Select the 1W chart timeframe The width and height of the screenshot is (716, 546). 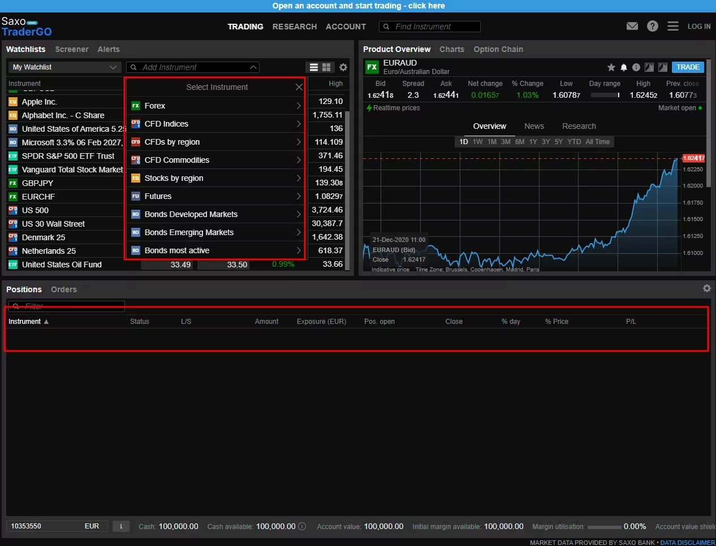478,142
